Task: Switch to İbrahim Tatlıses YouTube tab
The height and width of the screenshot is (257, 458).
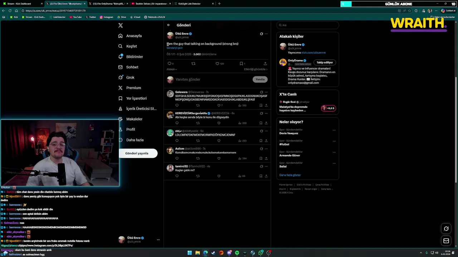Action: click(x=151, y=4)
